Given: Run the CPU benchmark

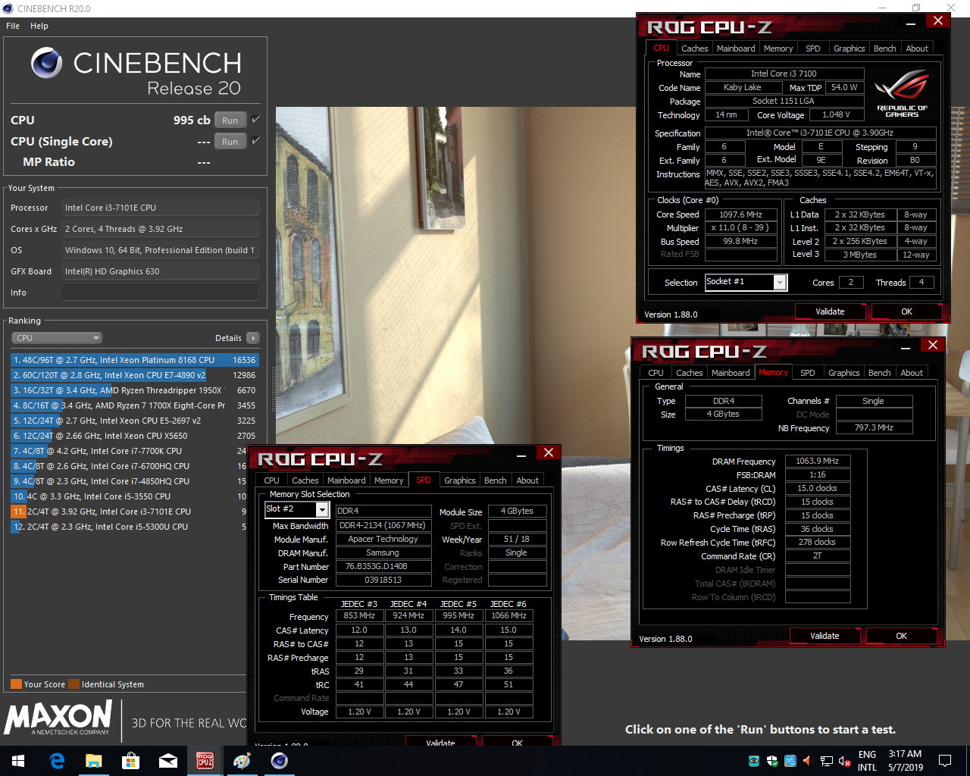Looking at the screenshot, I should (x=230, y=120).
